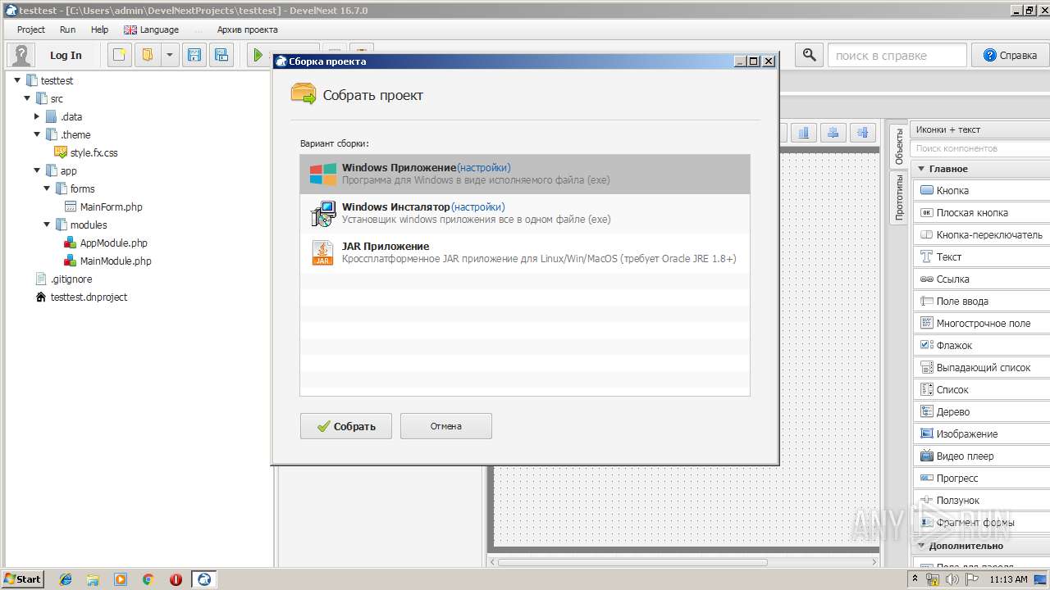Viewport: 1050px width, 590px height.
Task: Open the Project menu
Action: coord(31,29)
